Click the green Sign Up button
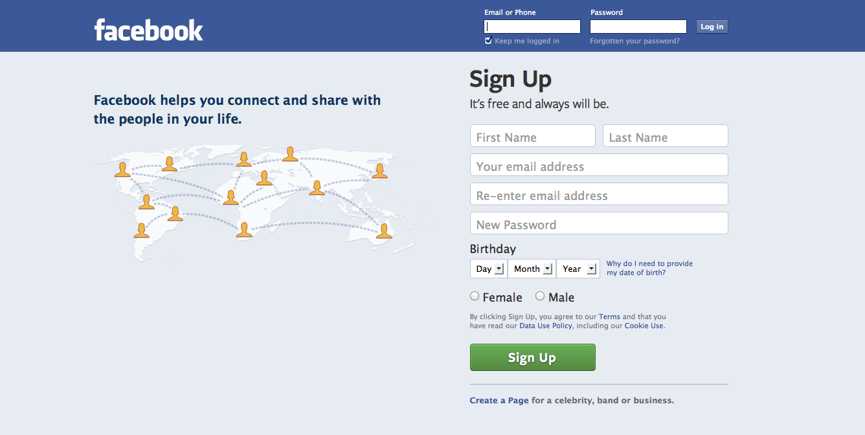The height and width of the screenshot is (435, 865). click(x=532, y=357)
